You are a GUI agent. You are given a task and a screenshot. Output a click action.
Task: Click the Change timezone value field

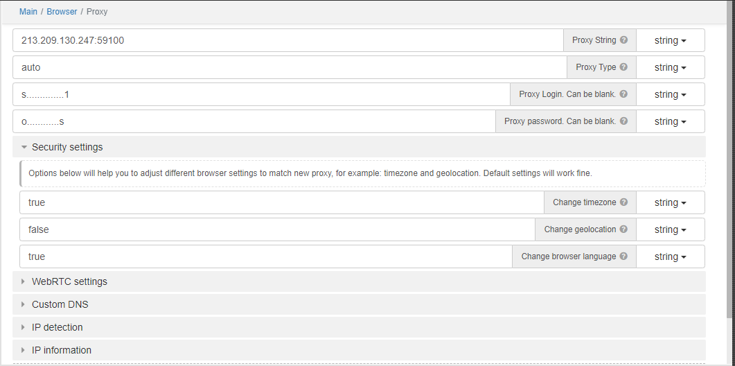tap(281, 202)
